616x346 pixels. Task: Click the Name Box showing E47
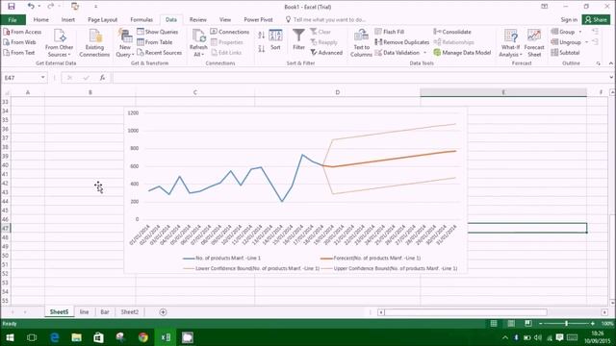(x=20, y=78)
